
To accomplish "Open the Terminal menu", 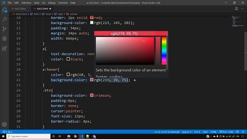I will point(63,3).
